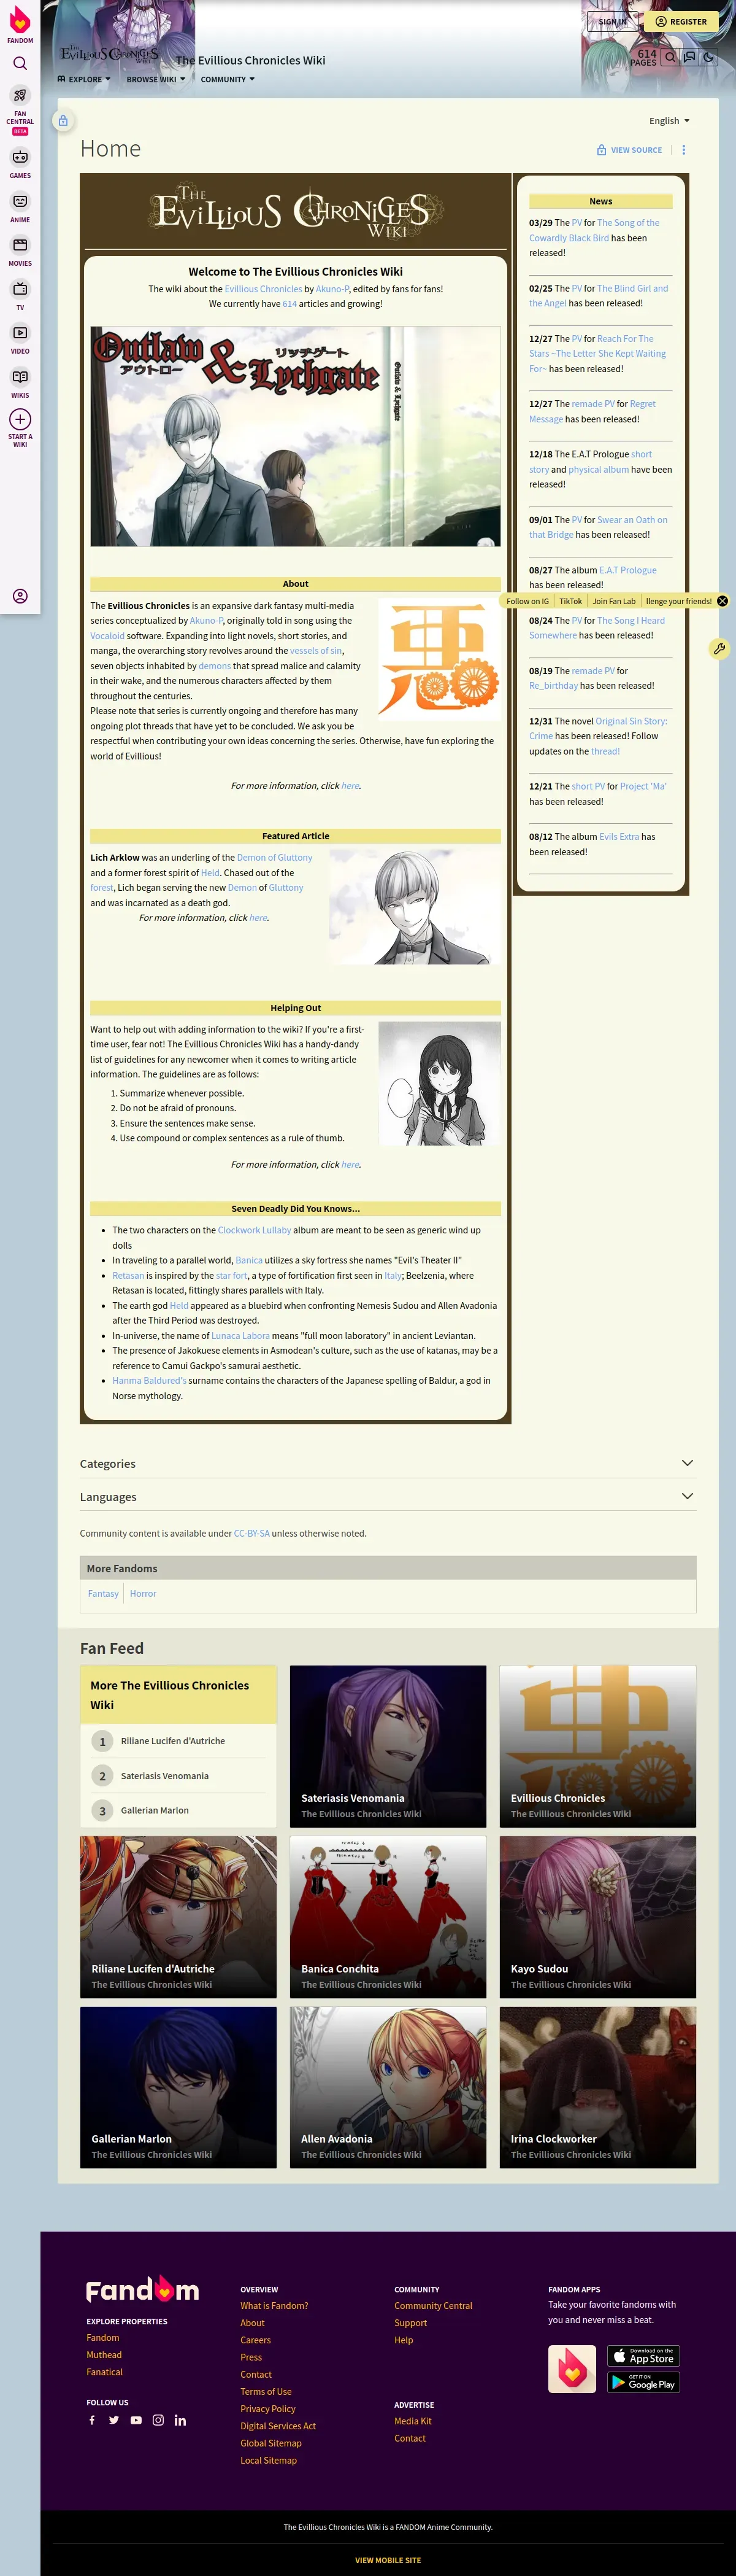Screen dimensions: 736x2576
Task: Open the Horror fandom link
Action: pos(143,1593)
